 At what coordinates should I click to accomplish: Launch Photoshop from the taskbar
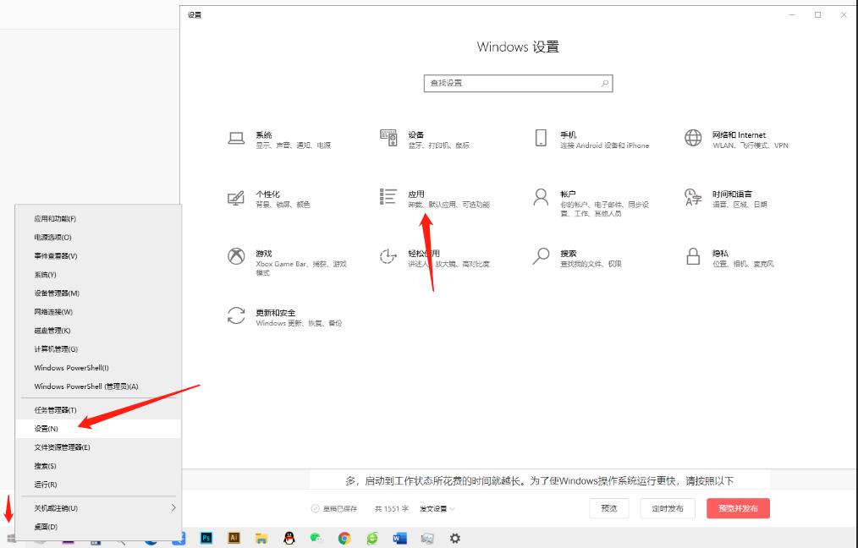[x=206, y=537]
